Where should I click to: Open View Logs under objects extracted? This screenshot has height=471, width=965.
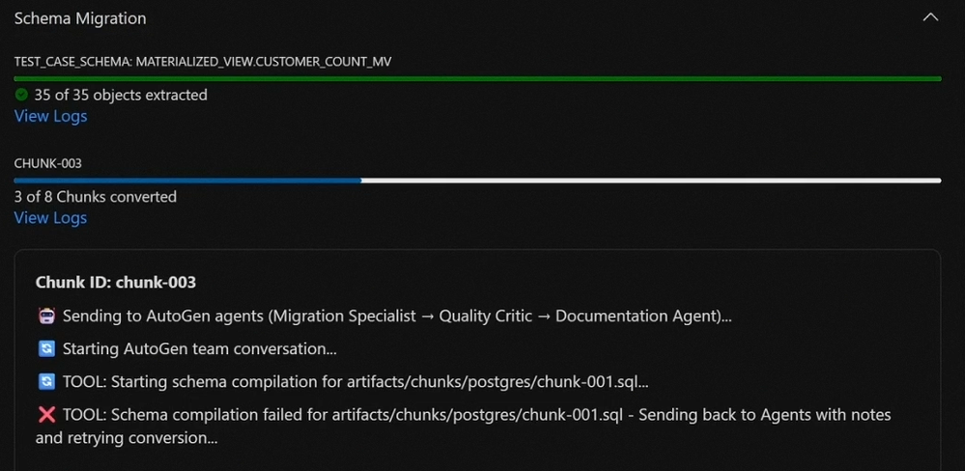click(50, 116)
